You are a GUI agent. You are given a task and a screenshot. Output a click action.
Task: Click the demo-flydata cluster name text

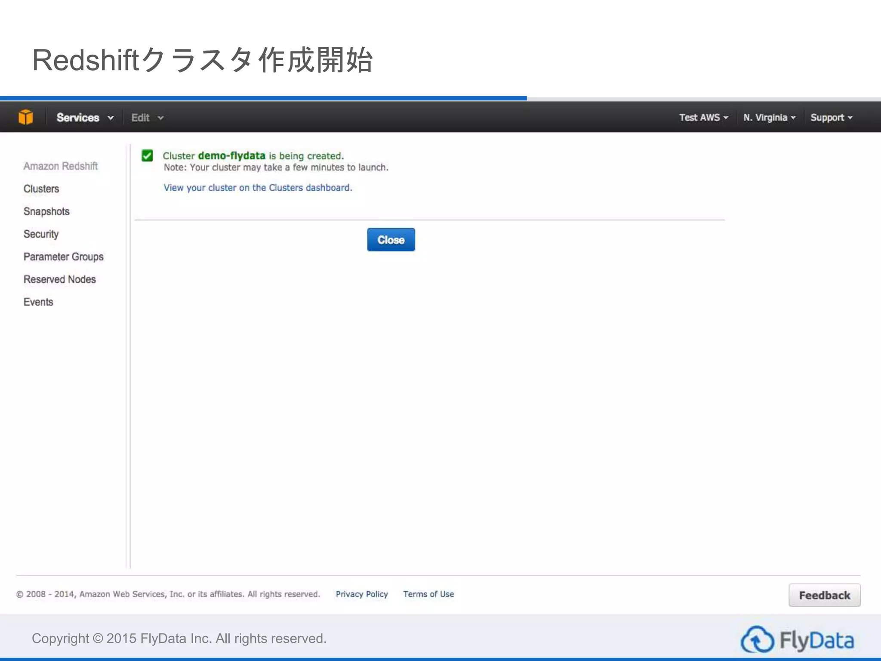pos(231,155)
